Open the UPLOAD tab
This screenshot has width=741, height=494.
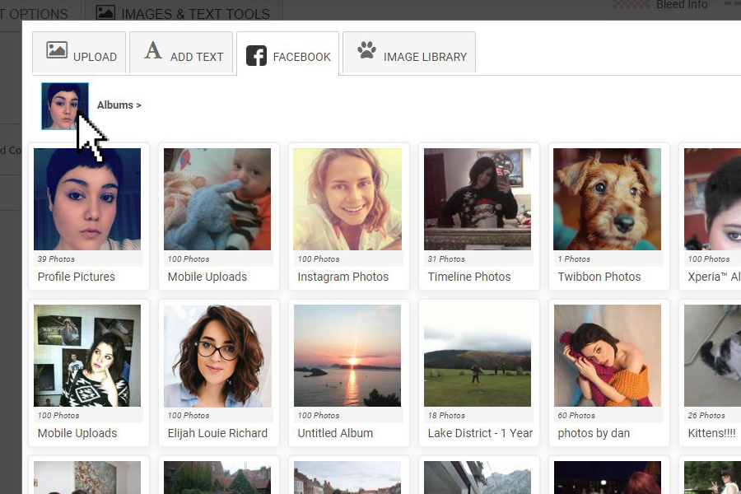click(79, 53)
